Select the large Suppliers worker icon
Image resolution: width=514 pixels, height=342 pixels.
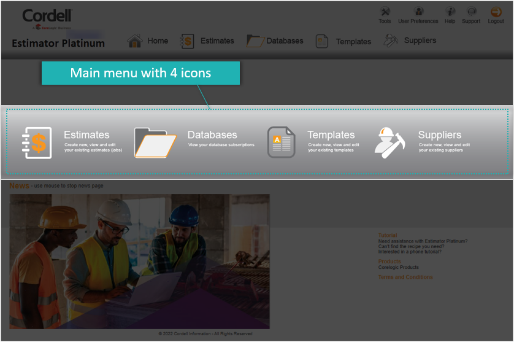389,143
